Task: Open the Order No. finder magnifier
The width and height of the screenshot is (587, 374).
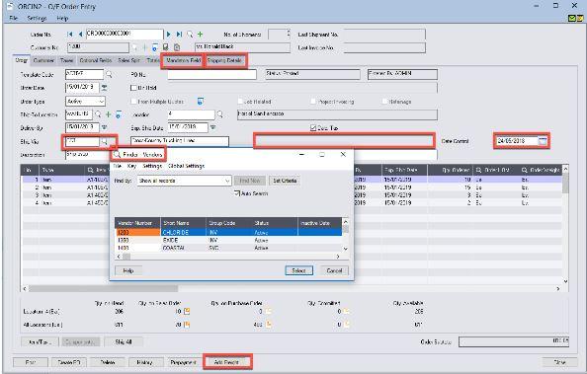Action: [190, 34]
